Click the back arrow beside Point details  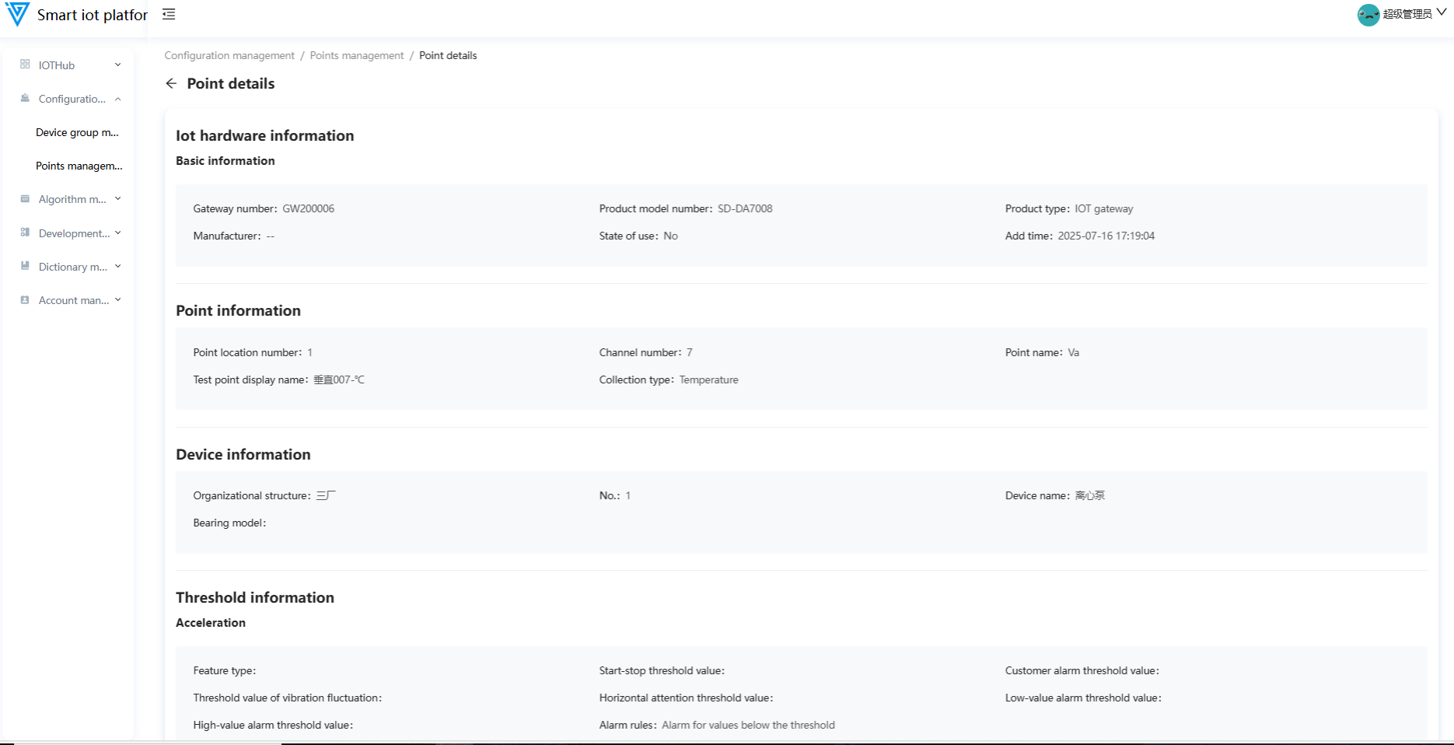point(171,83)
